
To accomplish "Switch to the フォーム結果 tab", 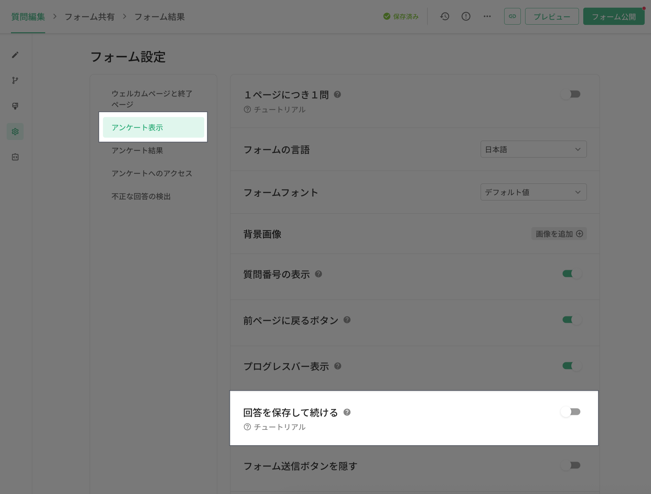I will pos(159,17).
